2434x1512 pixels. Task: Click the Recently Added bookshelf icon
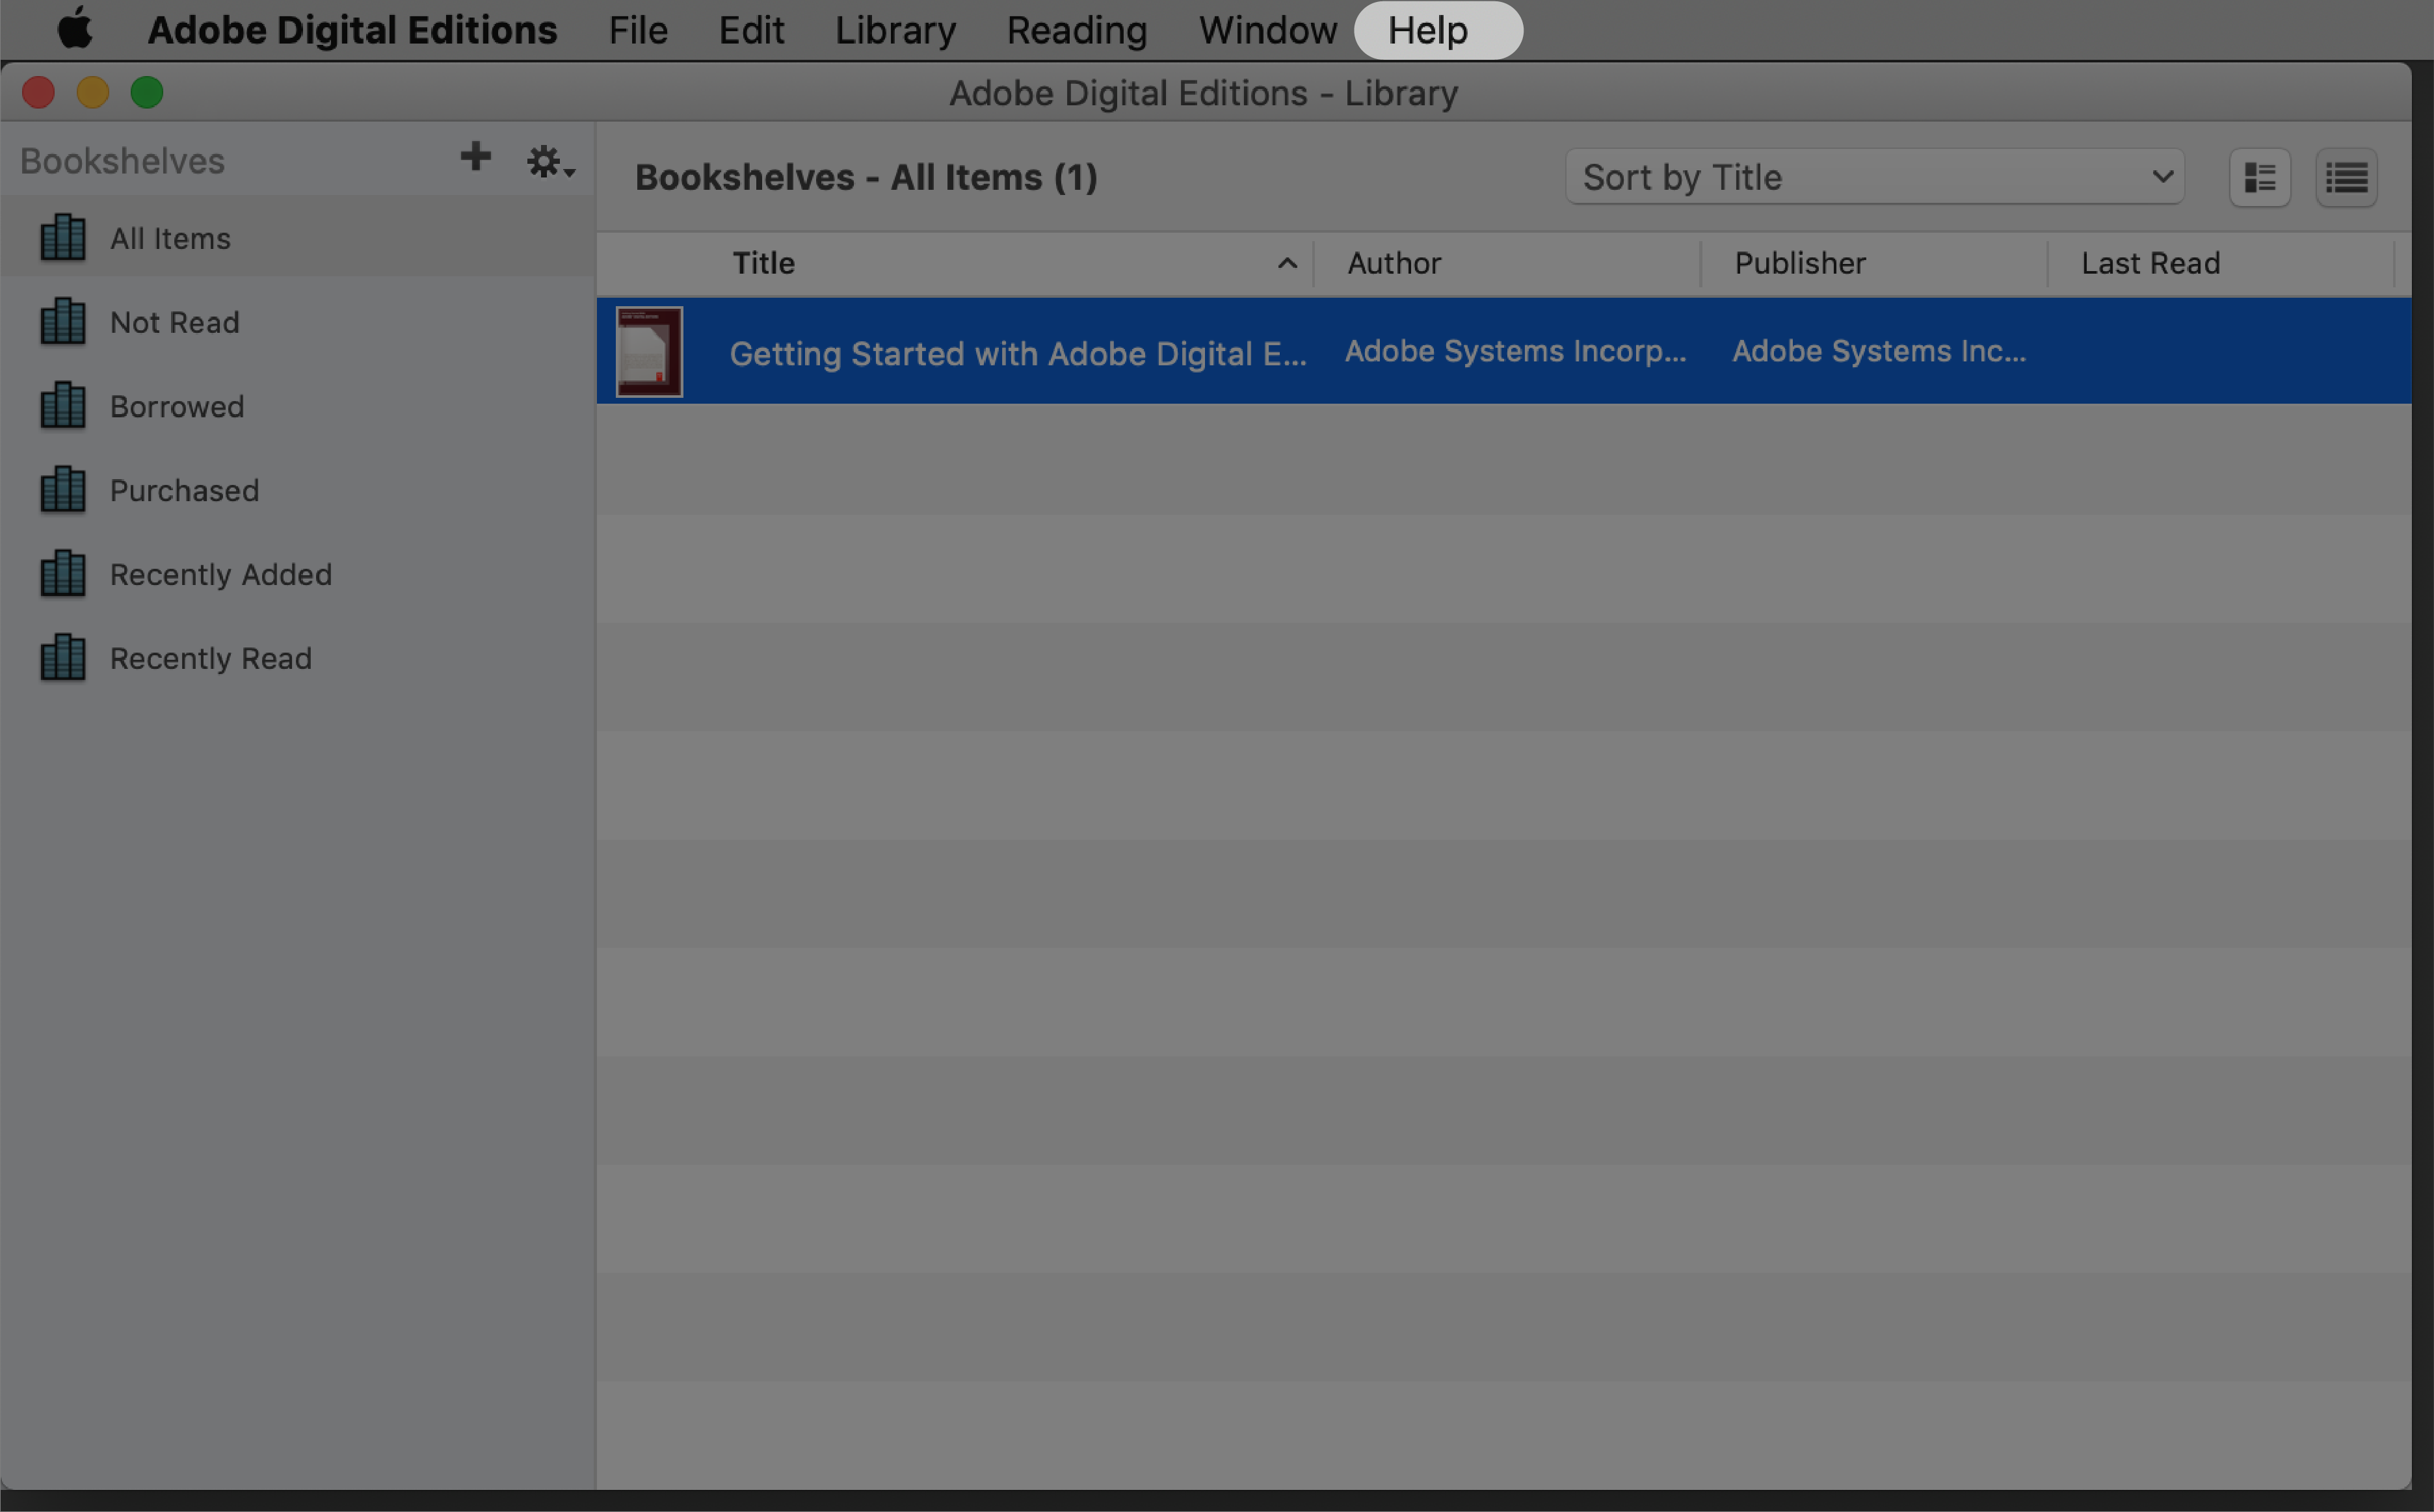(x=61, y=573)
